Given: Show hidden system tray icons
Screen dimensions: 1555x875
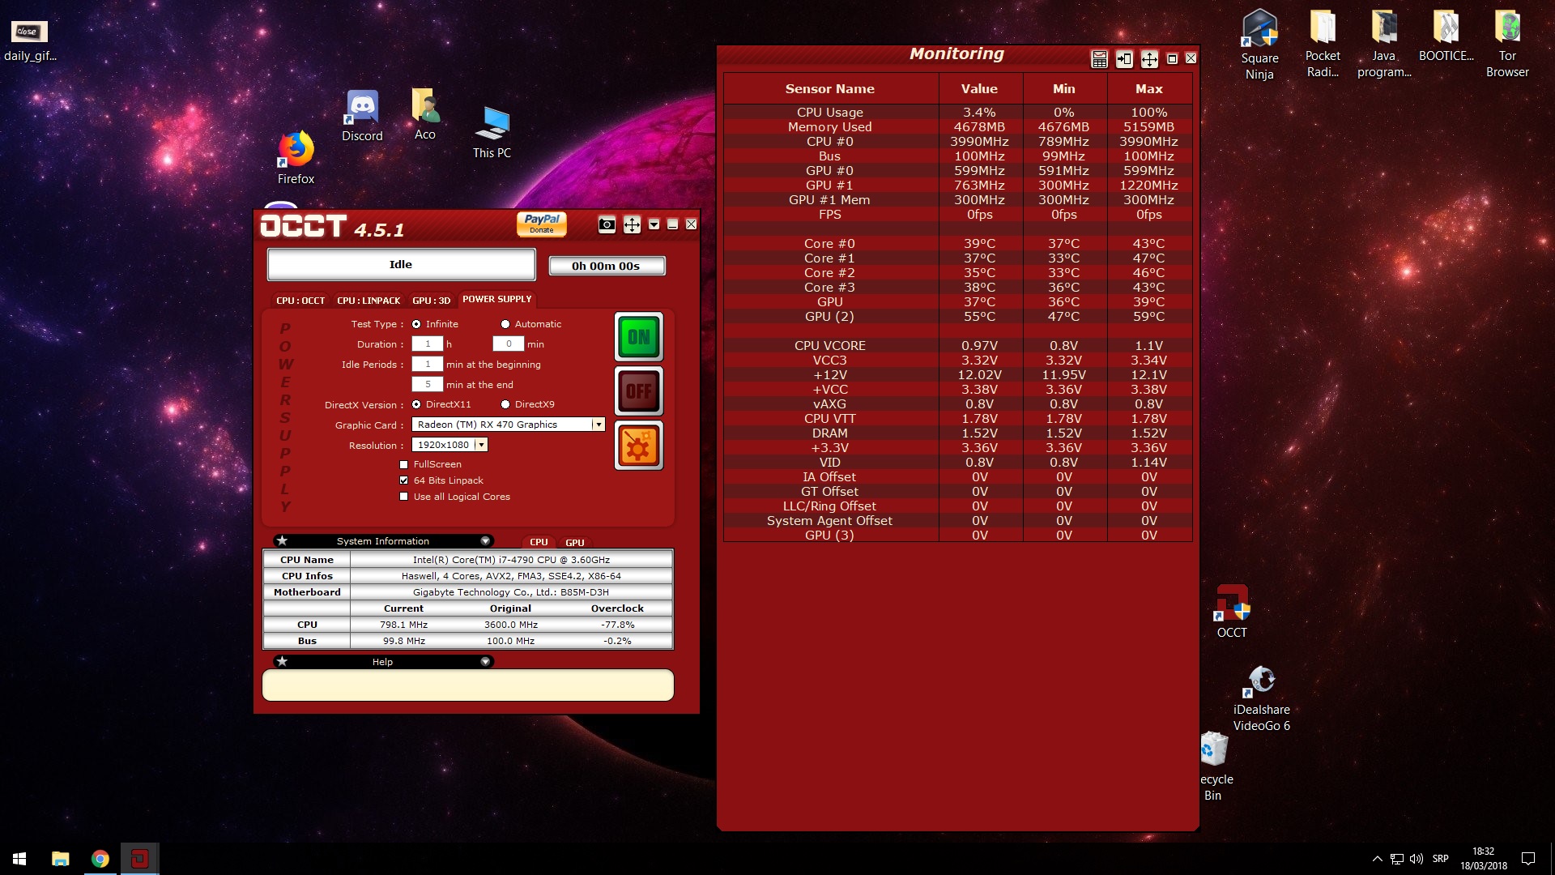Looking at the screenshot, I should 1377,859.
